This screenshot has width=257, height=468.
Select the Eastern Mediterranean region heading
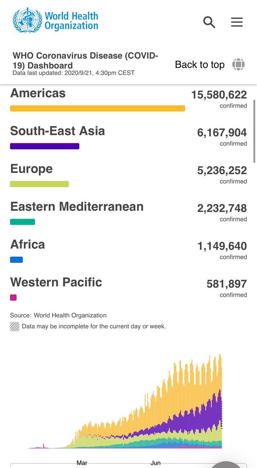[x=77, y=207]
